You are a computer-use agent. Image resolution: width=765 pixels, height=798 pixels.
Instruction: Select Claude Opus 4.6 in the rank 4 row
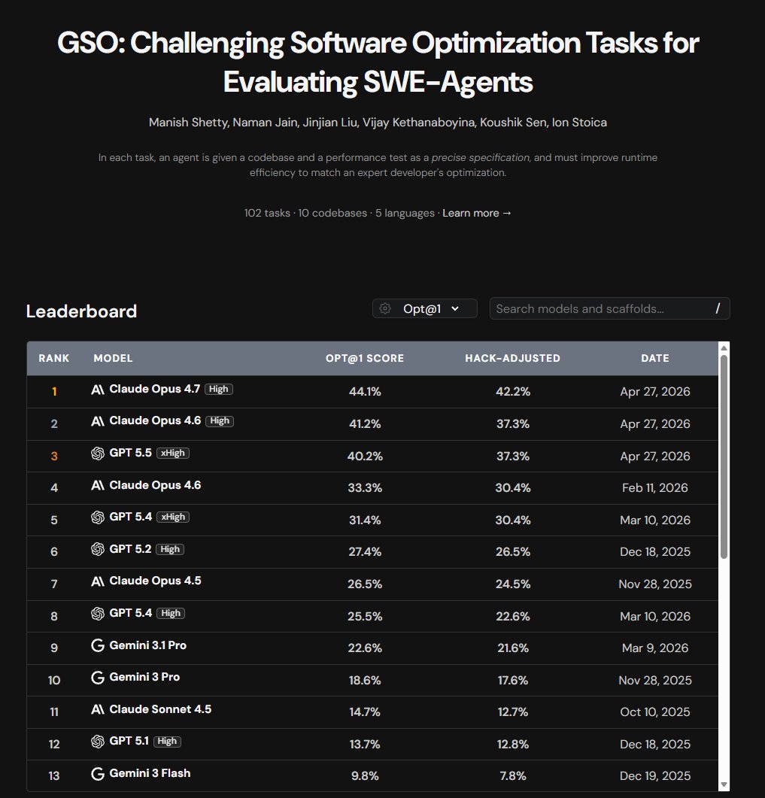155,486
